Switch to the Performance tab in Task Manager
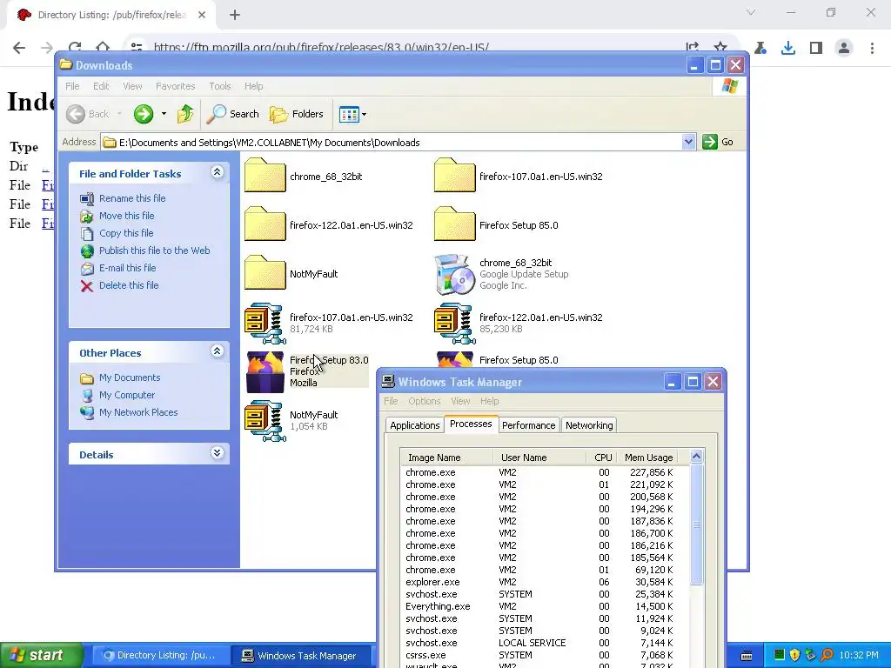 [x=528, y=425]
